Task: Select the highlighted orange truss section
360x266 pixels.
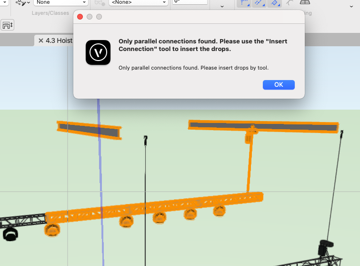Action: (152, 208)
